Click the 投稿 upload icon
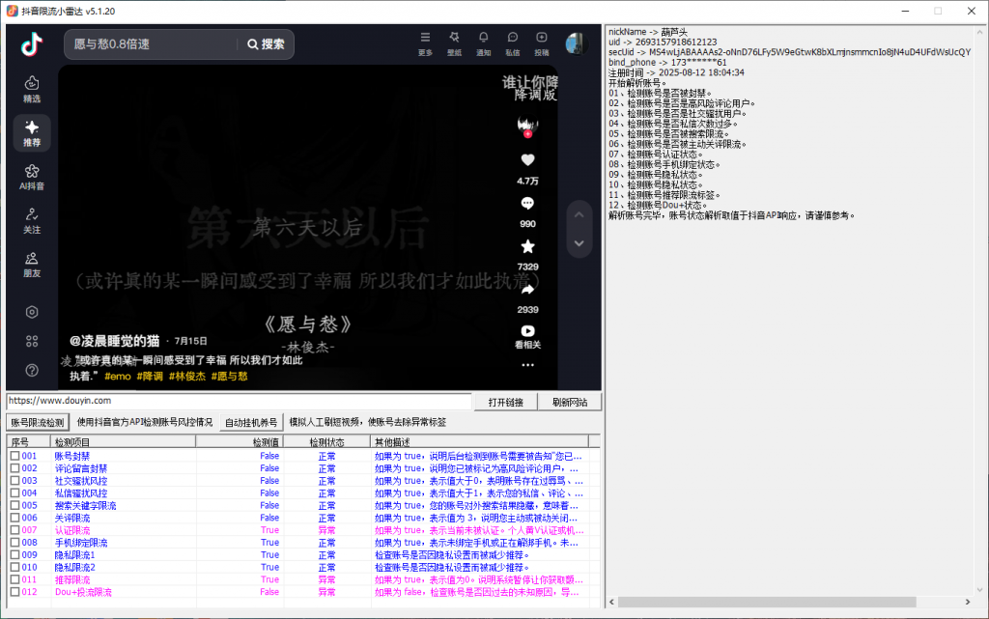989x619 pixels. [x=541, y=43]
